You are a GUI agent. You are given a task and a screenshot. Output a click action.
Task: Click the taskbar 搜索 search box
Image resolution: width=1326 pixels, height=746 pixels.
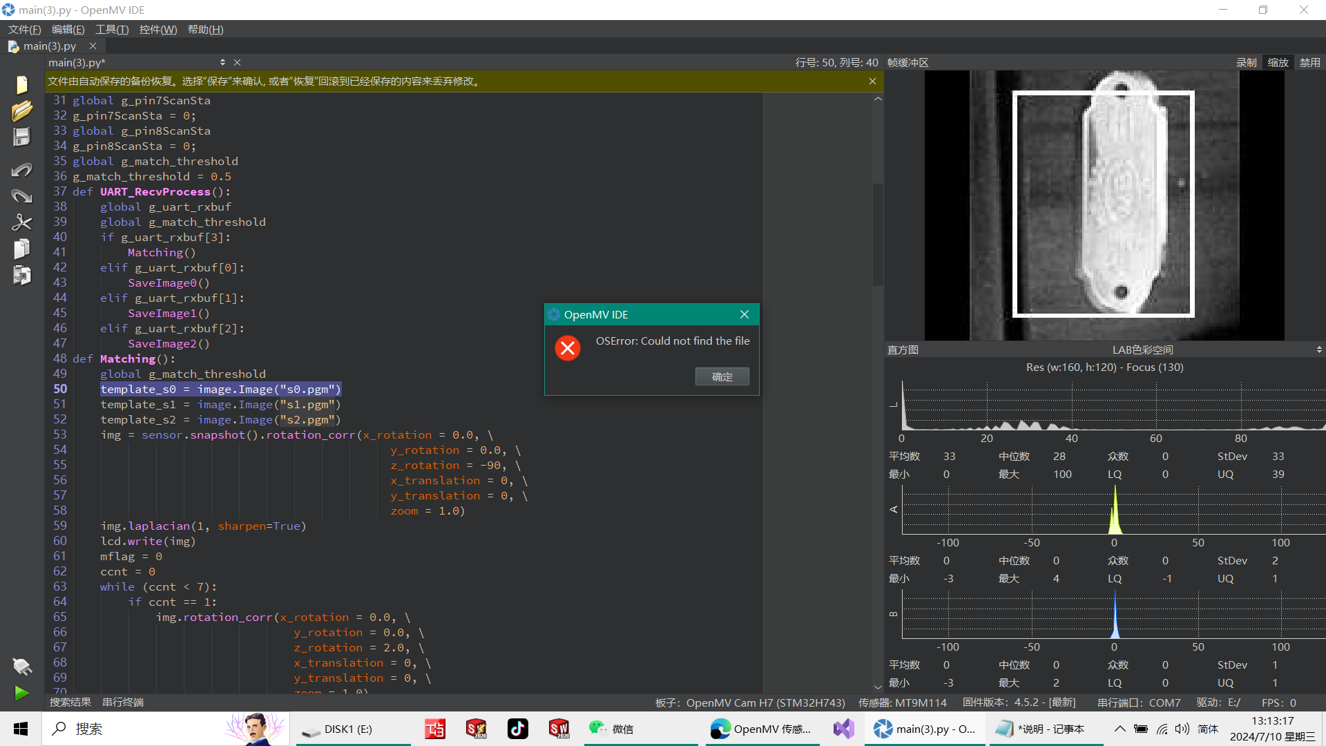click(x=166, y=729)
